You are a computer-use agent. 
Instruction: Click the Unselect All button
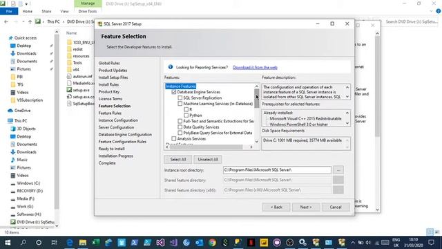pyautogui.click(x=208, y=159)
